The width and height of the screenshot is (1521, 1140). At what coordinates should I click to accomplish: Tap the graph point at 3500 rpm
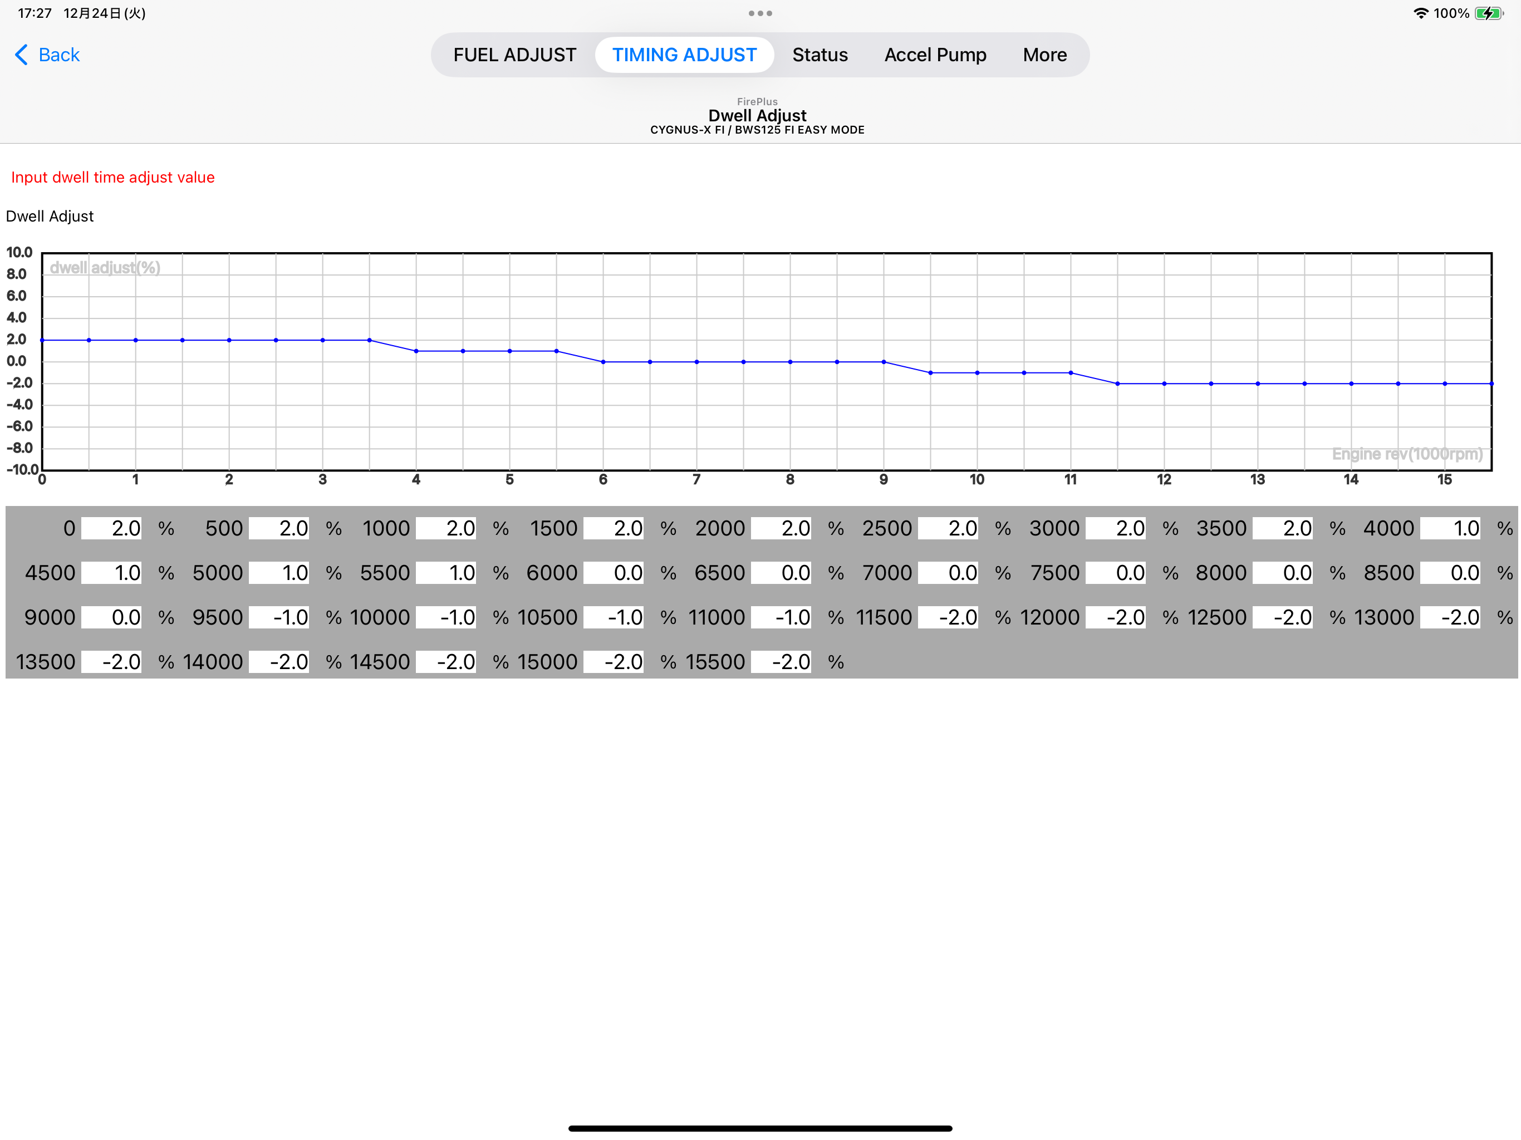pyautogui.click(x=369, y=340)
